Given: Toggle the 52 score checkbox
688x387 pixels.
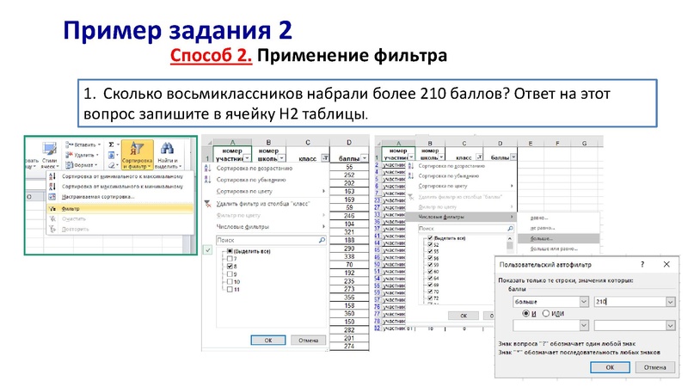Looking at the screenshot, I should (x=430, y=245).
